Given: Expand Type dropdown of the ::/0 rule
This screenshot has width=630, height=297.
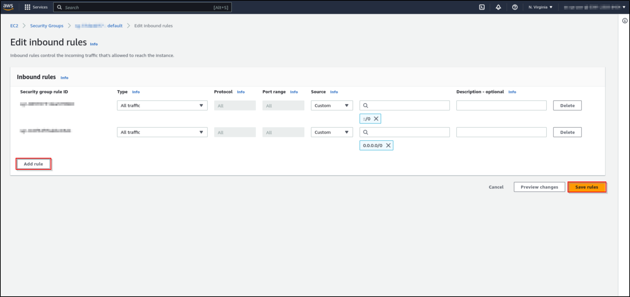Looking at the screenshot, I should (162, 105).
